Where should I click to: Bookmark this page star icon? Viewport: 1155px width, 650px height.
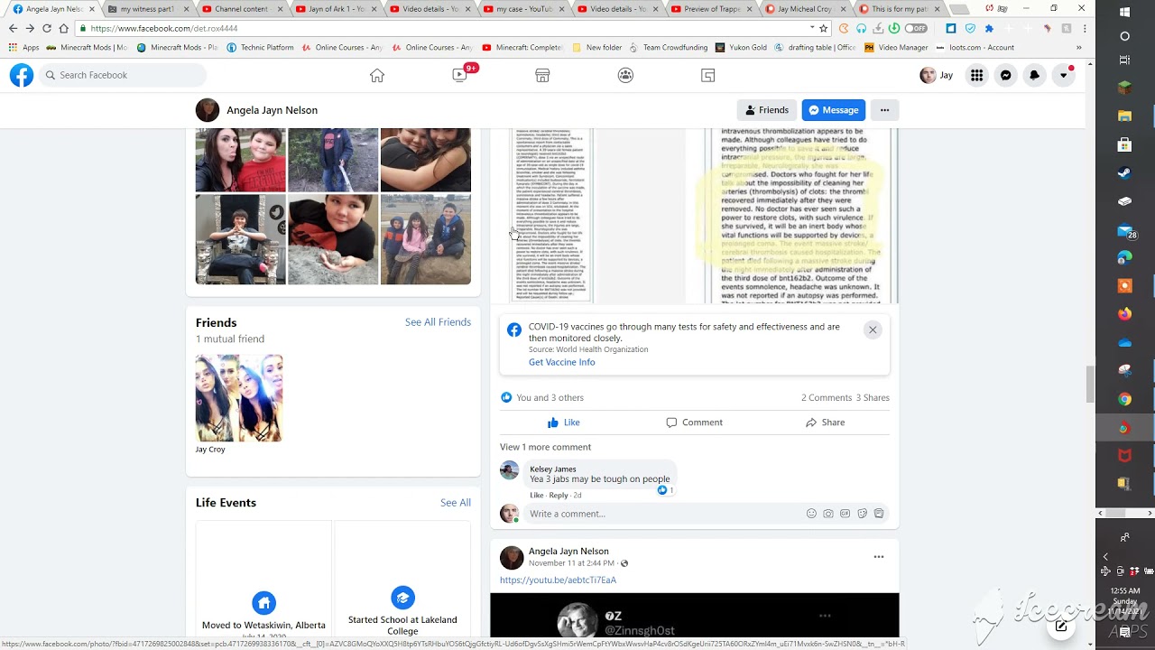[x=823, y=29]
